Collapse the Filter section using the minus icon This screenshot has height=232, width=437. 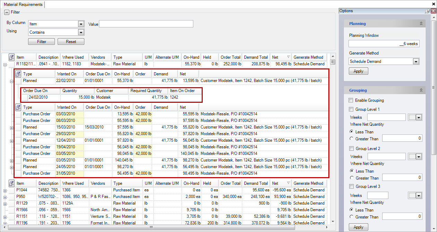pyautogui.click(x=7, y=13)
